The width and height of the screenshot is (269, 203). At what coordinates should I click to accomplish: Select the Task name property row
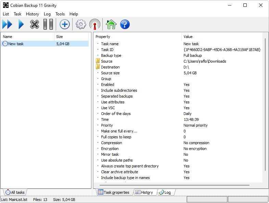pos(178,44)
